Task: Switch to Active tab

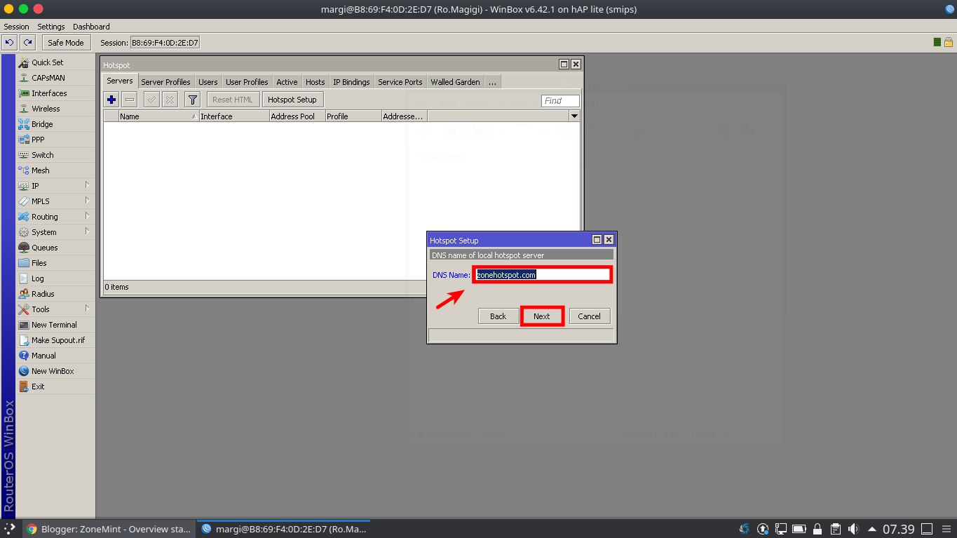Action: tap(287, 82)
